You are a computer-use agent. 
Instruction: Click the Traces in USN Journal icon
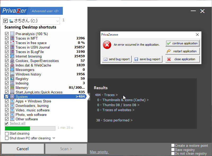point(12,47)
